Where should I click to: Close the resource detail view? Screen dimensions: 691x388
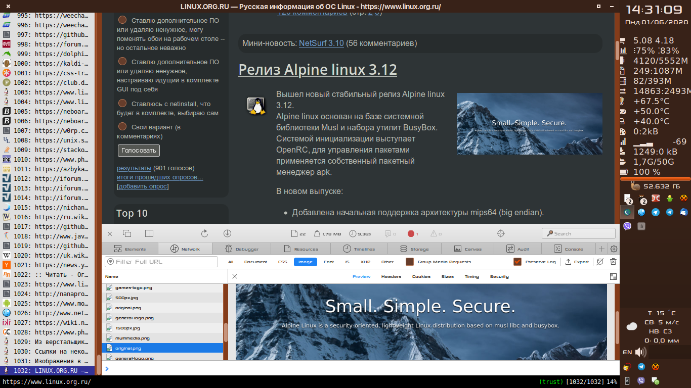point(235,276)
